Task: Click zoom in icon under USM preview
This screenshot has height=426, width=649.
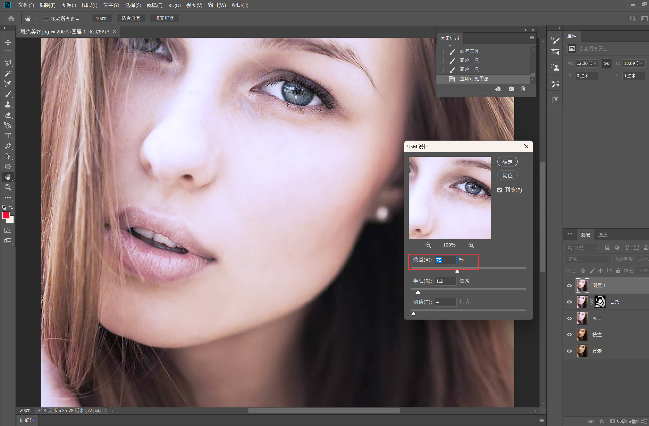Action: pos(471,245)
